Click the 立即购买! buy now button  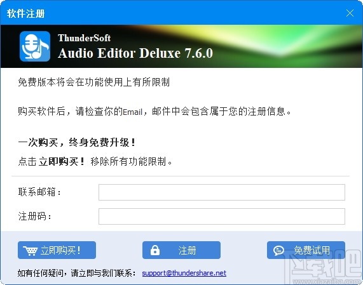click(x=57, y=250)
